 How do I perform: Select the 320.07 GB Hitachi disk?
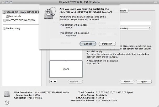click(x=21, y=12)
